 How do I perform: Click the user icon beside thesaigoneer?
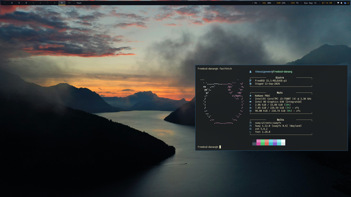click(250, 72)
